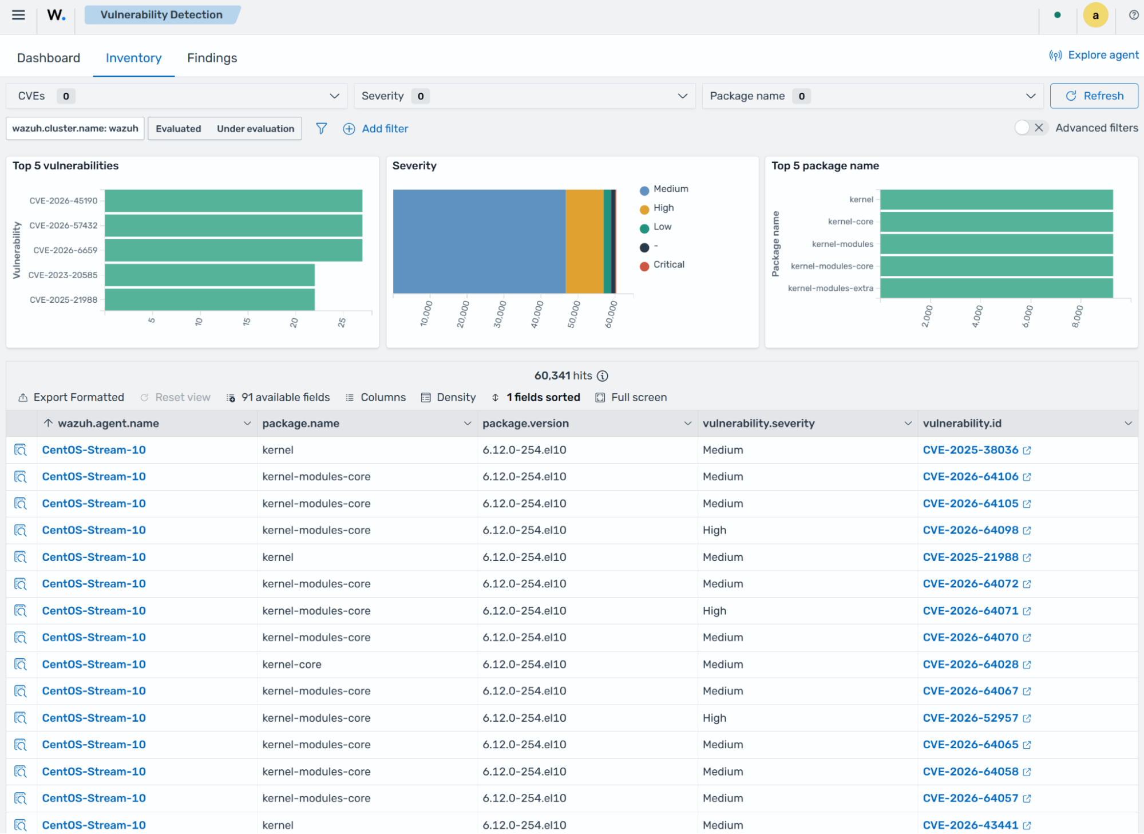This screenshot has height=834, width=1144.
Task: Click the funnel filter icon
Action: tap(322, 128)
